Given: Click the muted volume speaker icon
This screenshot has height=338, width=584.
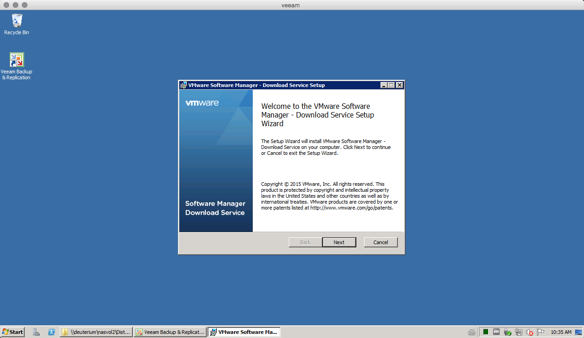Looking at the screenshot, I should click(529, 332).
